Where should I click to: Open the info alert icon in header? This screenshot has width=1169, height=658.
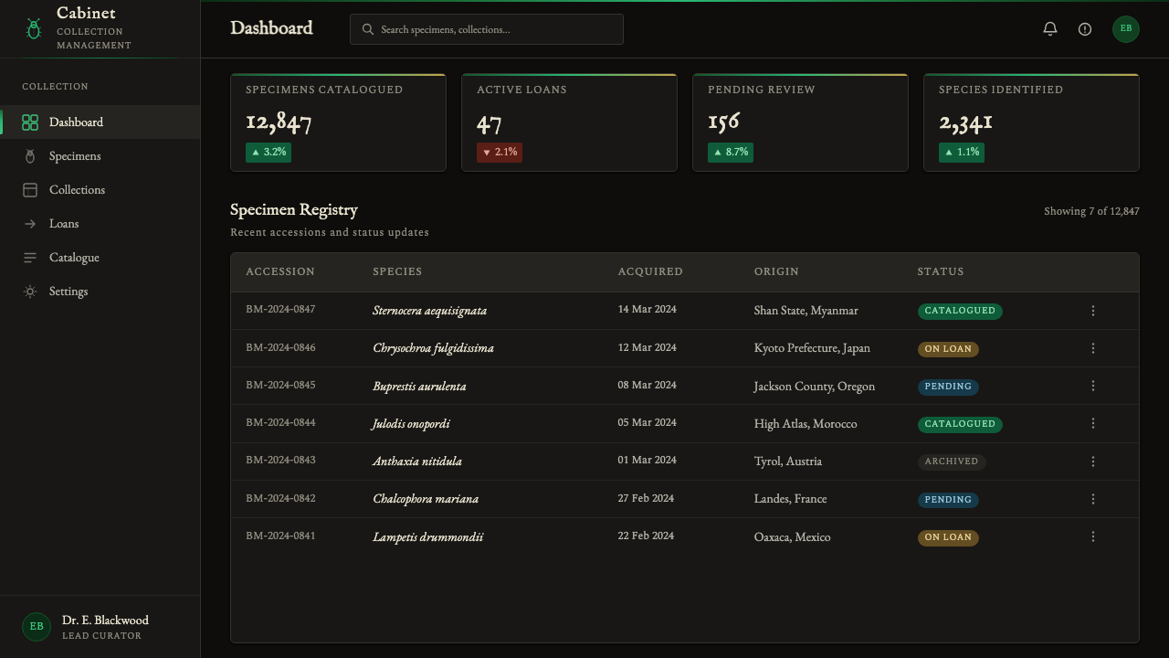pos(1085,29)
